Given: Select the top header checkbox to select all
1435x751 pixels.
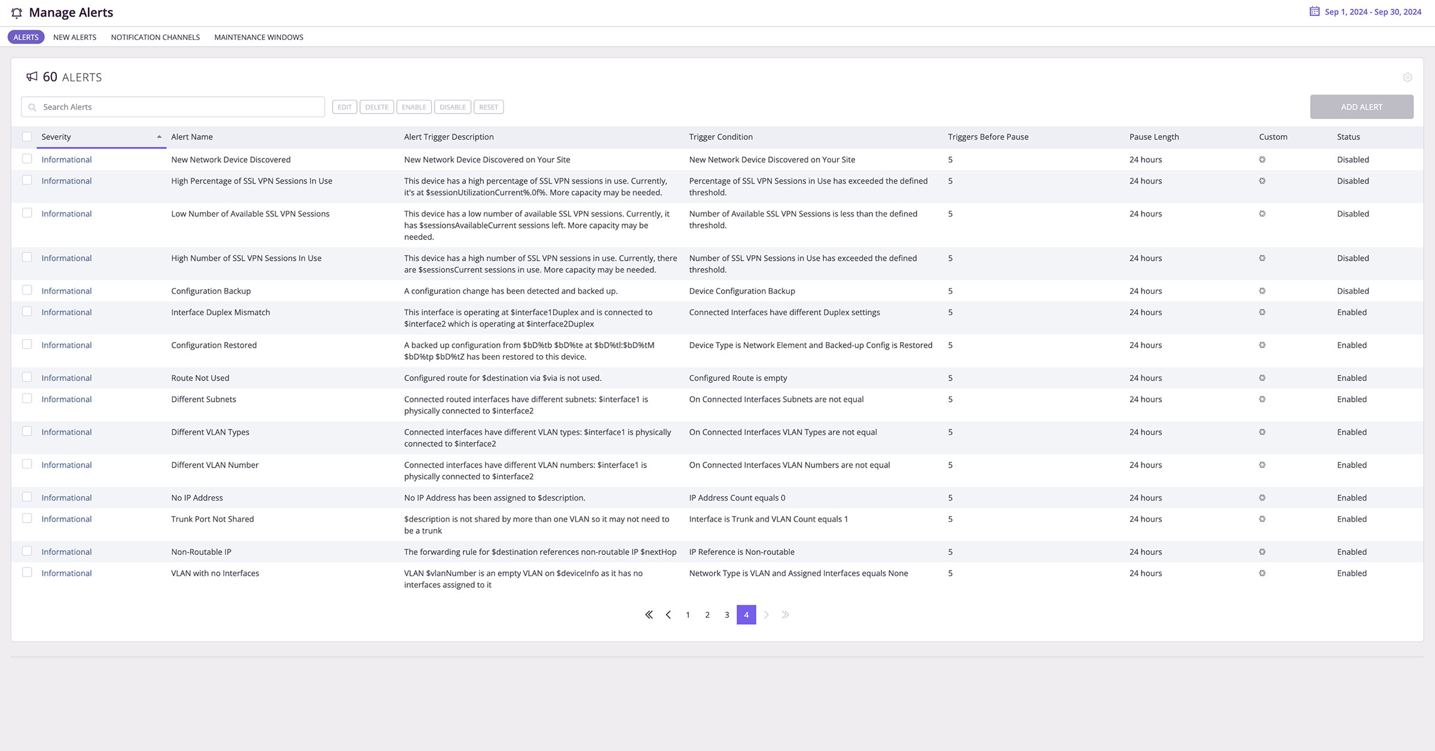Looking at the screenshot, I should [x=26, y=136].
